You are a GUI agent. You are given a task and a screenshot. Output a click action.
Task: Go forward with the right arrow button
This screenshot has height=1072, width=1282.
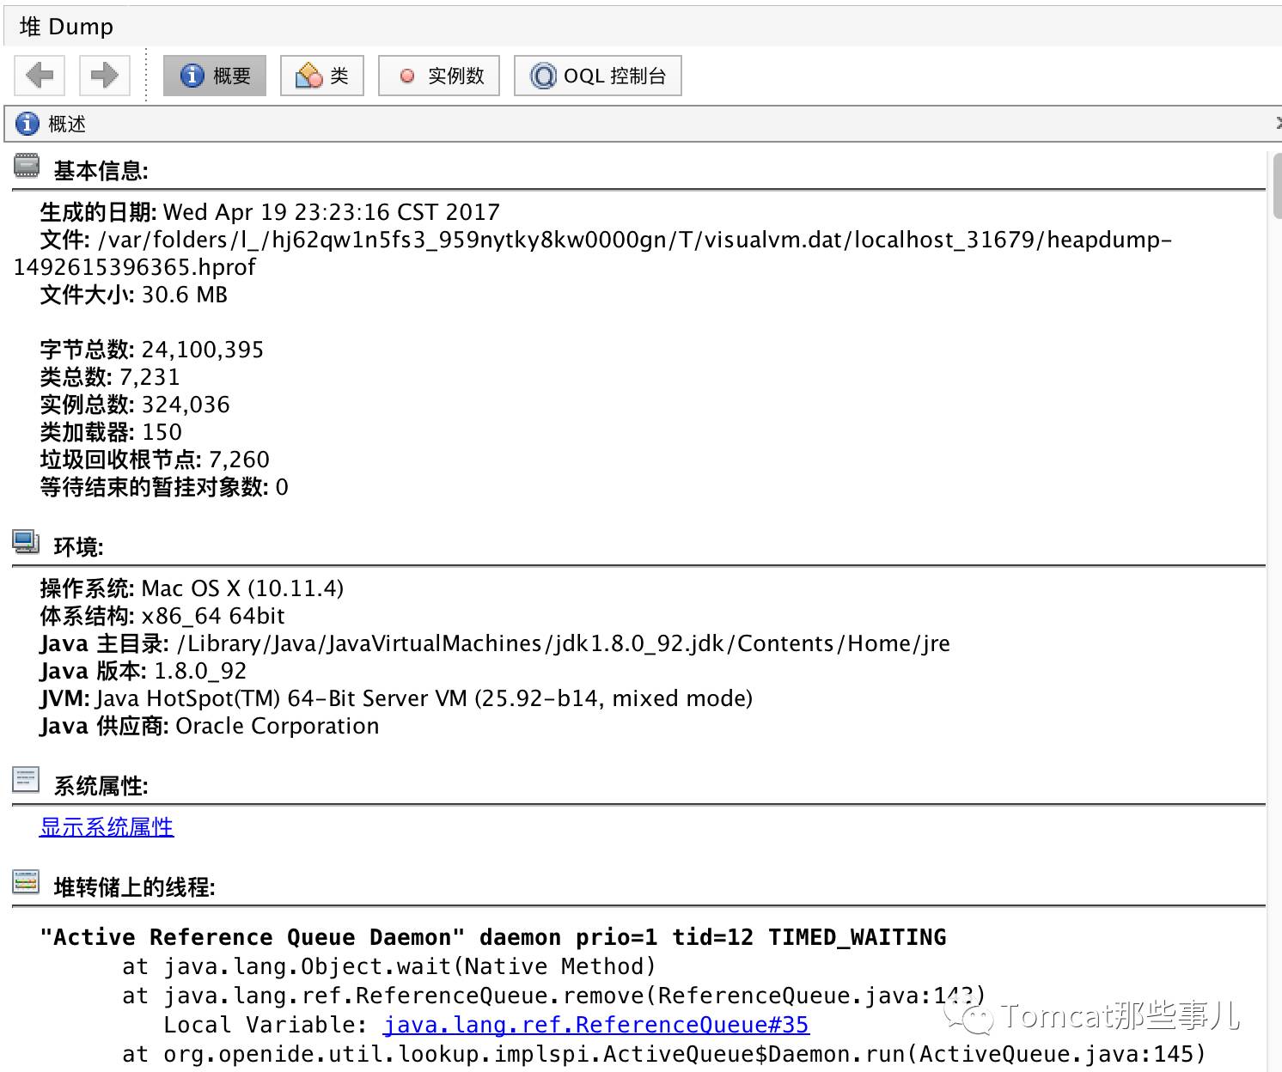104,76
